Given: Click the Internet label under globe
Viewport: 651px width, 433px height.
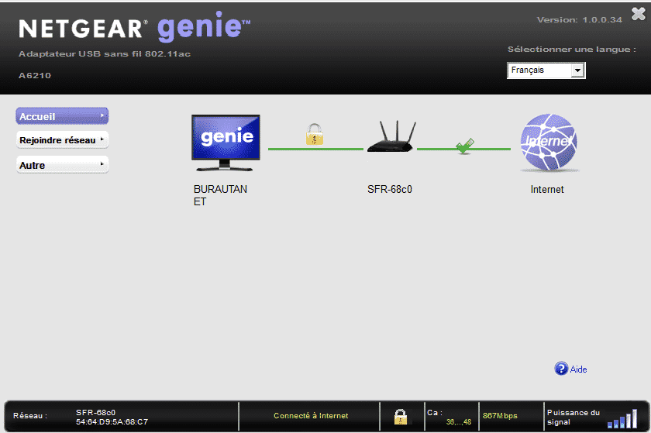Looking at the screenshot, I should click(547, 189).
